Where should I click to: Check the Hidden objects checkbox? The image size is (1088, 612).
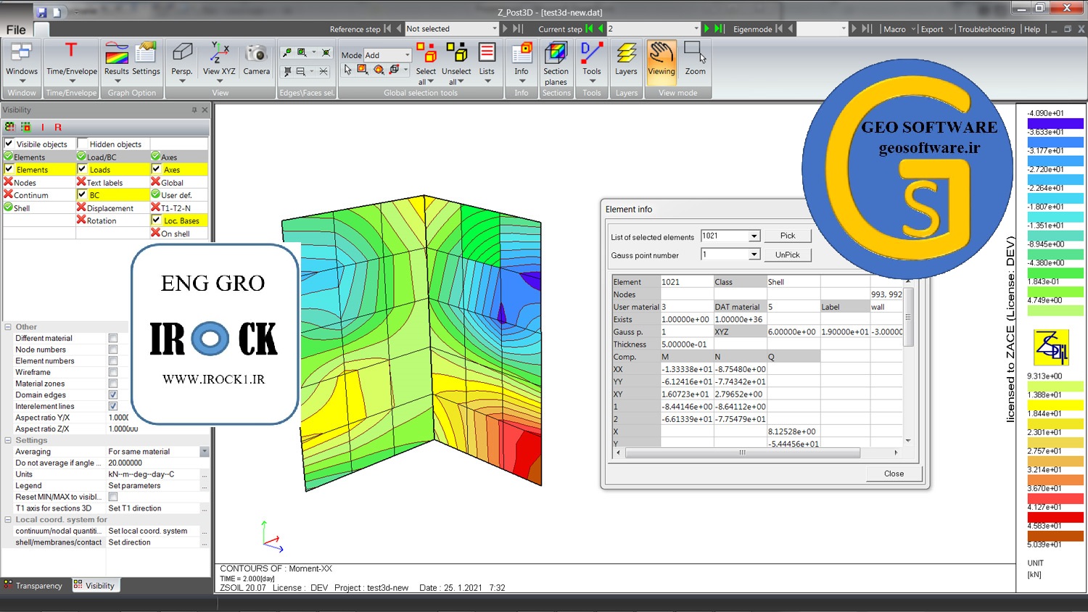[x=83, y=144]
